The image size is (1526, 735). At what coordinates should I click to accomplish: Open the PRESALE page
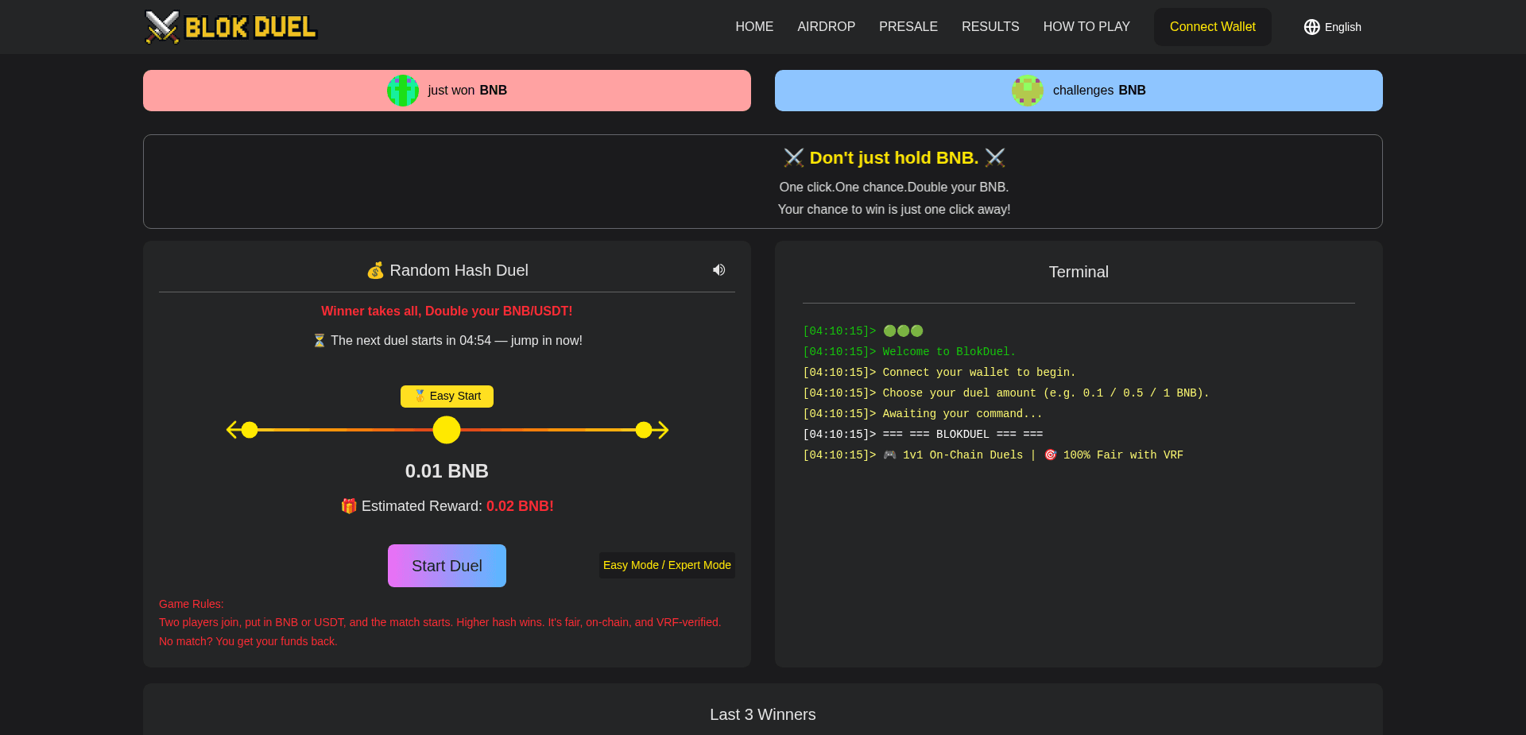pos(908,26)
